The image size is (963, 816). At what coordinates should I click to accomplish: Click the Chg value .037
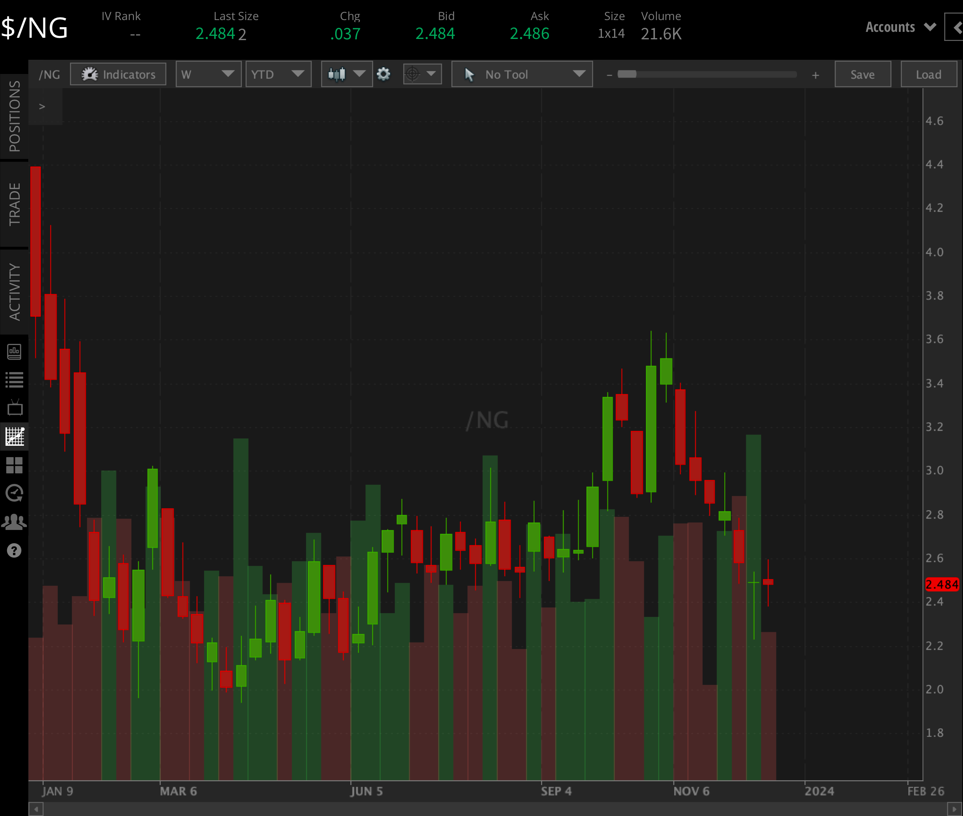(345, 34)
